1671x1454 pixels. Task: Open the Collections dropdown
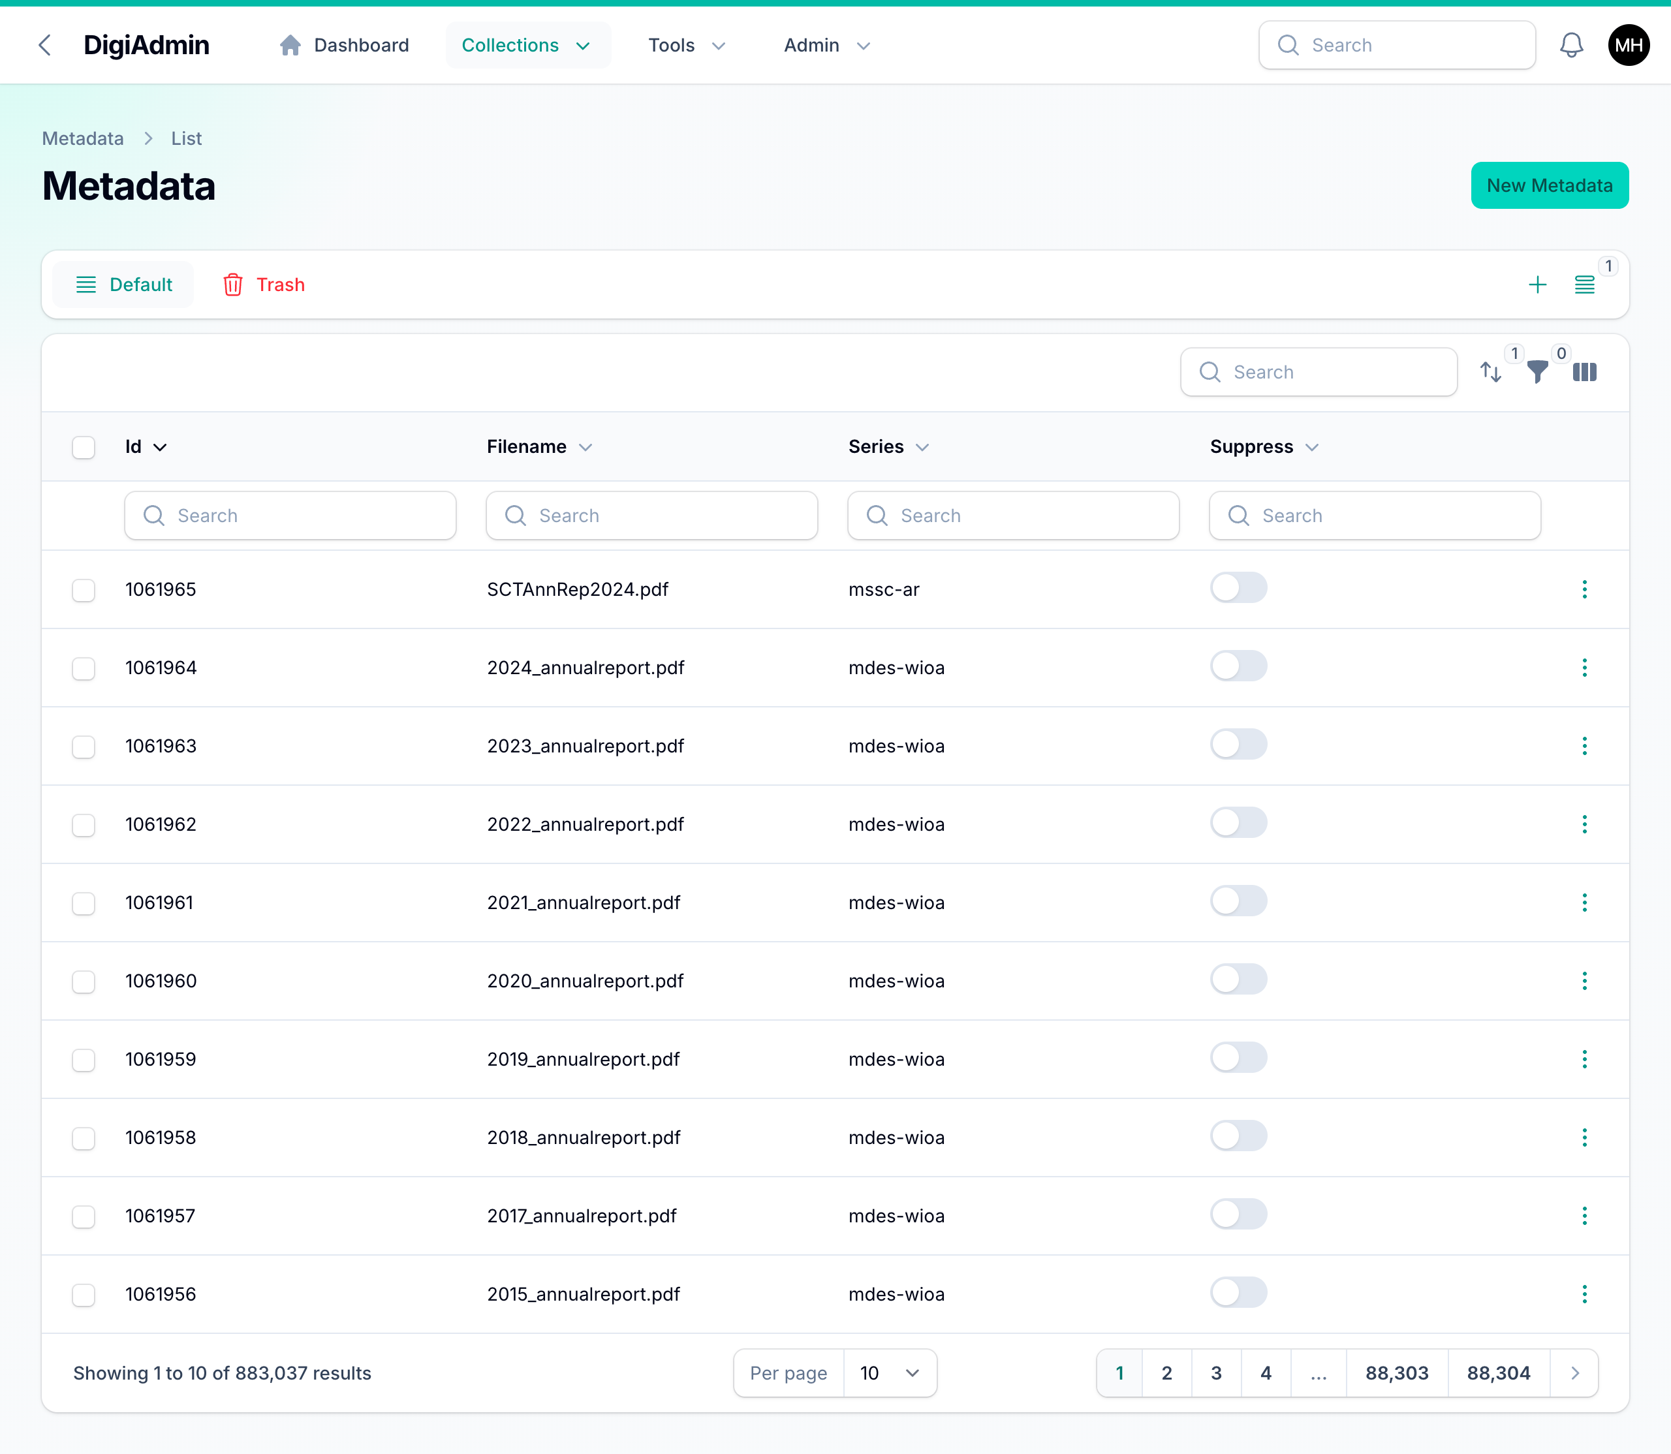pyautogui.click(x=527, y=46)
